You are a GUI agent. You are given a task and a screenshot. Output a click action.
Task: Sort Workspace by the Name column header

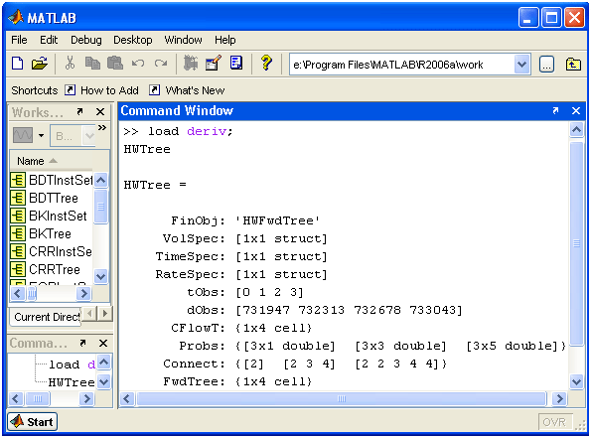(x=51, y=161)
